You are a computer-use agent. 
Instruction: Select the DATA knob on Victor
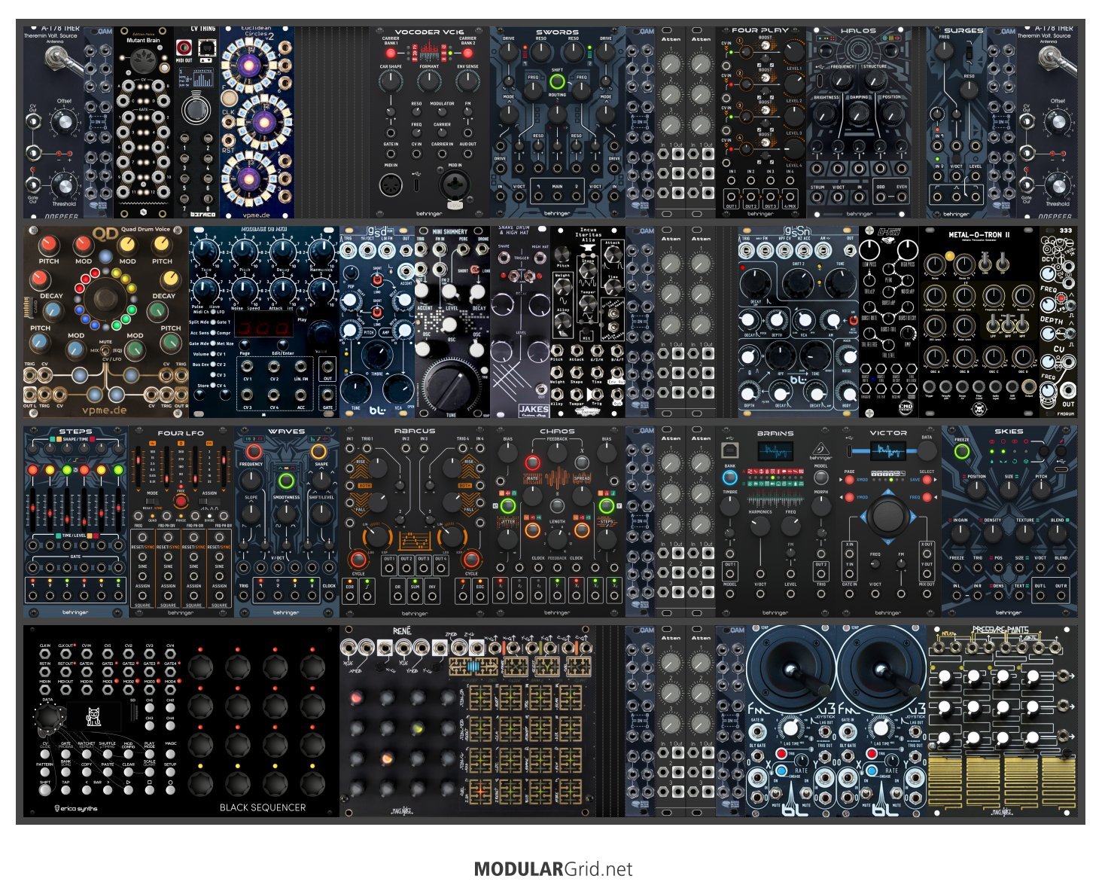pyautogui.click(x=927, y=450)
